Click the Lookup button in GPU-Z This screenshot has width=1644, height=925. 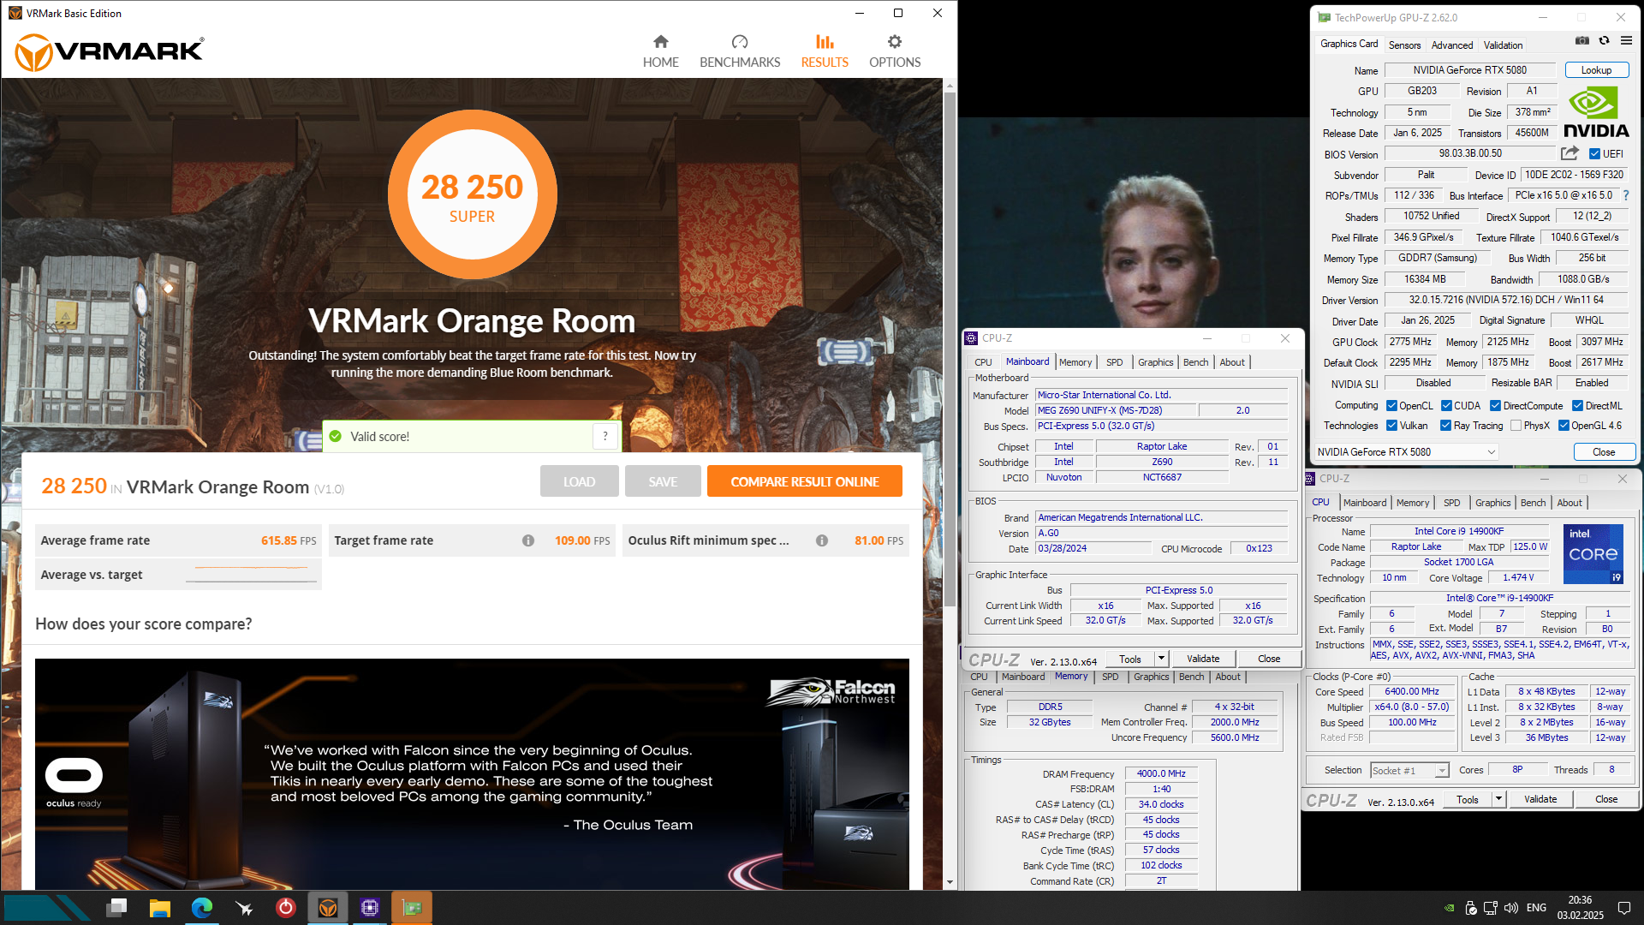[x=1596, y=70]
